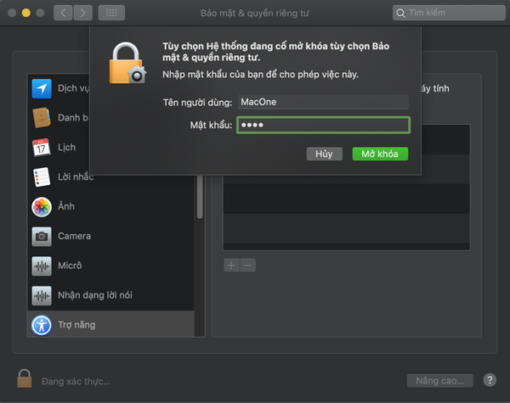Viewport: 510px width, 403px height.
Task: Click the Speech Recognition waveform icon
Action: (x=42, y=296)
